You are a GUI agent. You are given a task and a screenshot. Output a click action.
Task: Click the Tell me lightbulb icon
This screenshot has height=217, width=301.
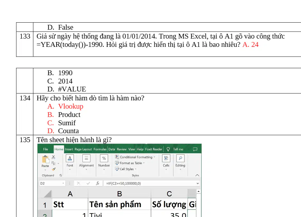point(168,149)
